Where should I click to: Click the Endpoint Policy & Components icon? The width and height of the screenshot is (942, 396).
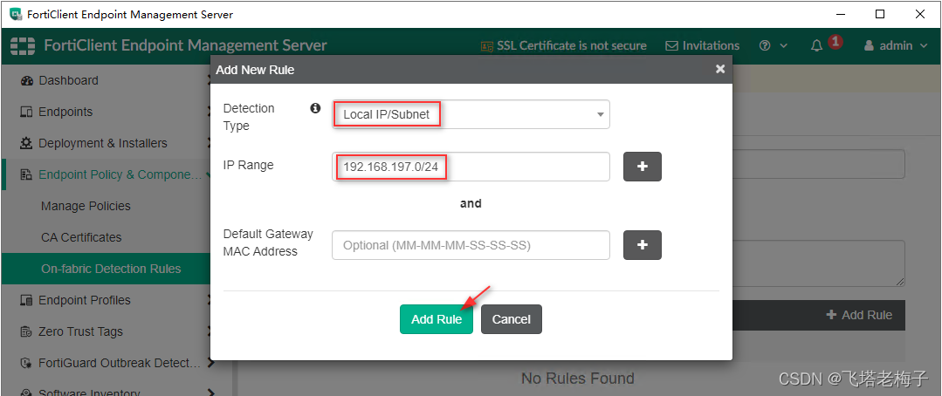point(26,174)
